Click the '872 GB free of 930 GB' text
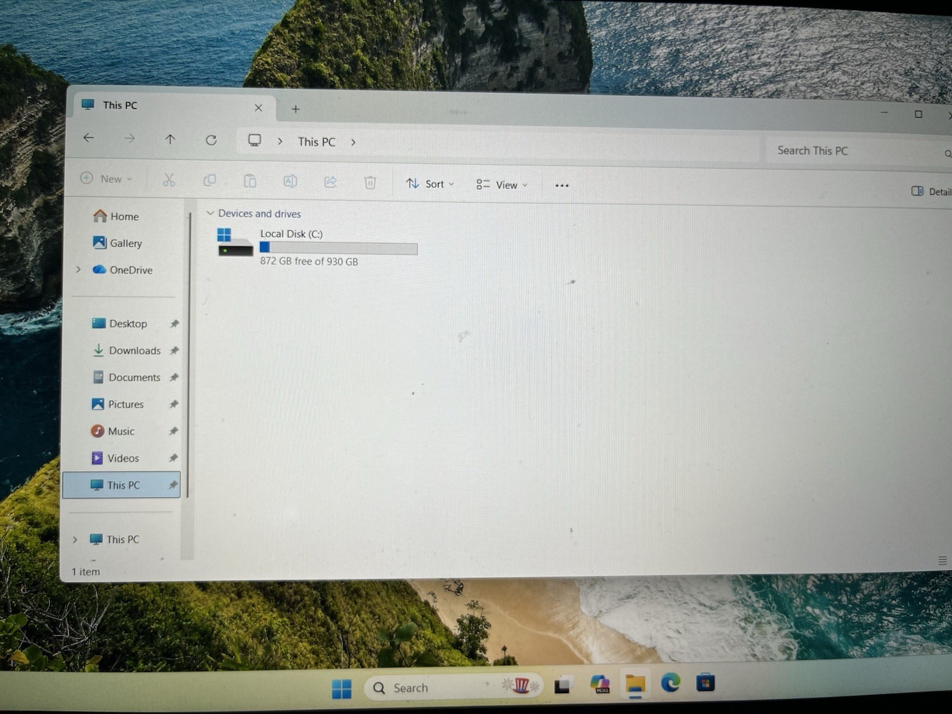The image size is (952, 714). 309,261
